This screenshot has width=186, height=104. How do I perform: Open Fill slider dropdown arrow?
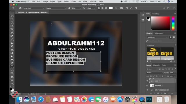point(175,76)
